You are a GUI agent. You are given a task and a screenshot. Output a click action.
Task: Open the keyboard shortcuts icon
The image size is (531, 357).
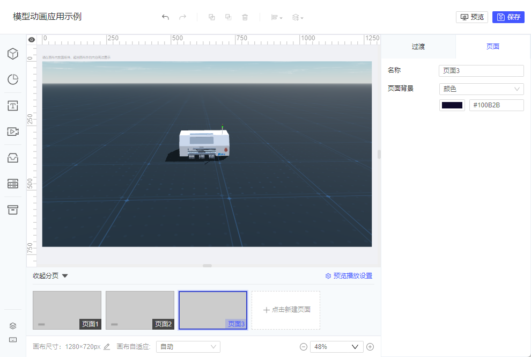coord(13,340)
